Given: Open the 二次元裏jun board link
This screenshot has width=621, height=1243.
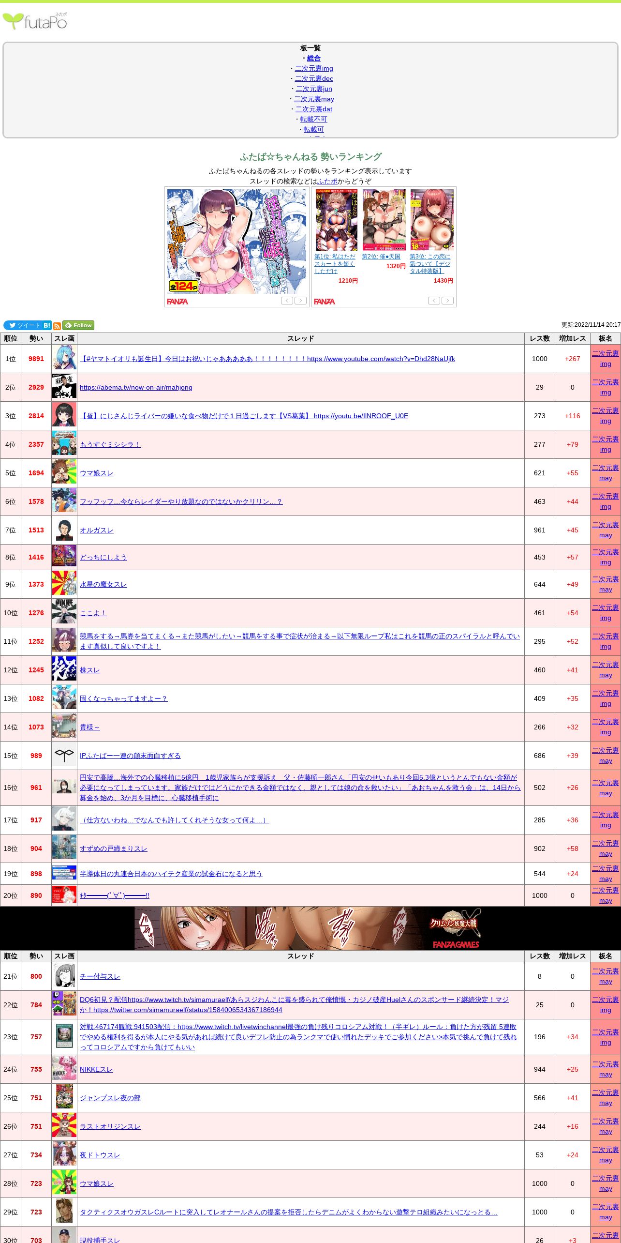Looking at the screenshot, I should 314,89.
